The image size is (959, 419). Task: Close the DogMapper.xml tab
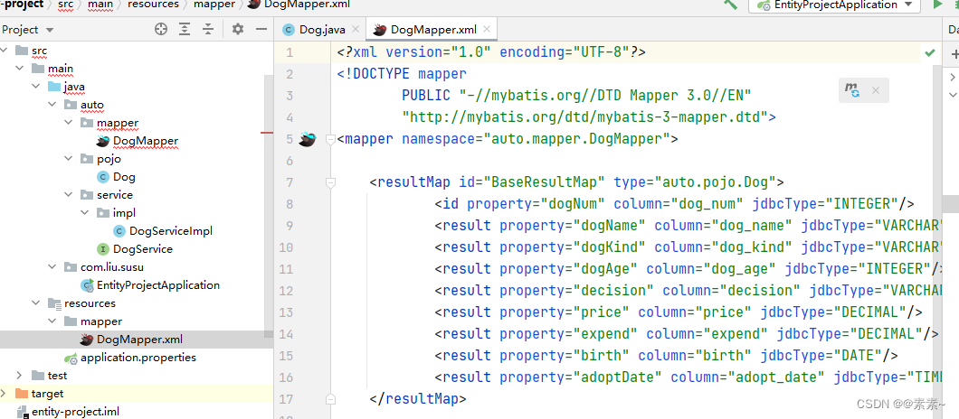(487, 29)
